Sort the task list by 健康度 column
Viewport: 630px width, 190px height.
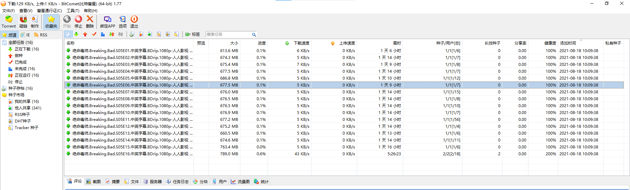543,43
